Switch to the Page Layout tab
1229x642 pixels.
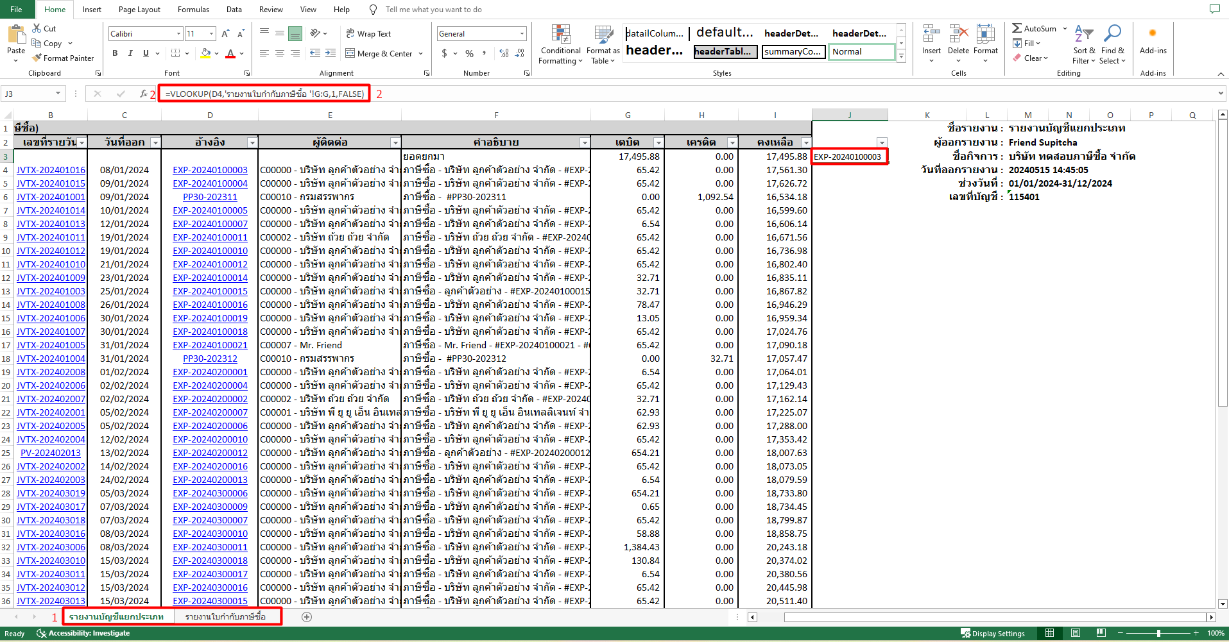coord(139,10)
